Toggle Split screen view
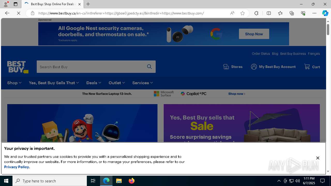The height and width of the screenshot is (186, 331). click(269, 13)
